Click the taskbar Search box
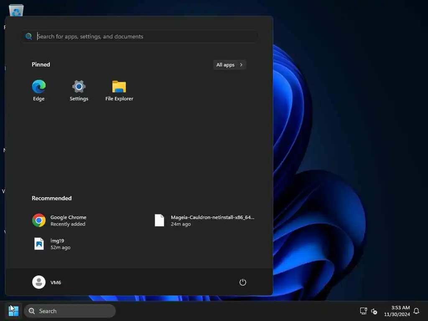The width and height of the screenshot is (428, 321). coord(70,311)
